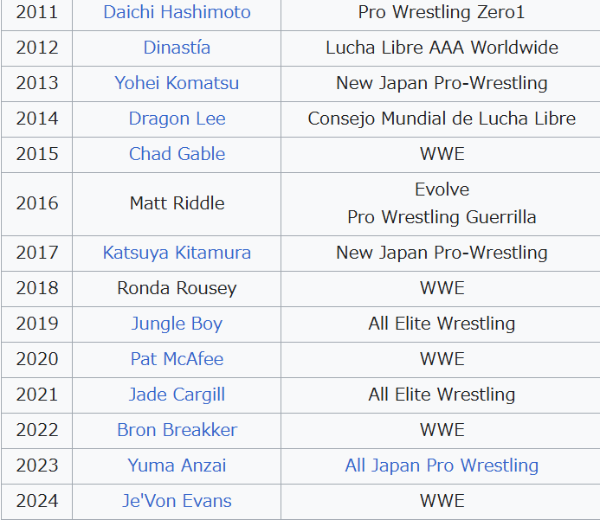Click the 2024 year cell
600x520 pixels.
pyautogui.click(x=36, y=502)
